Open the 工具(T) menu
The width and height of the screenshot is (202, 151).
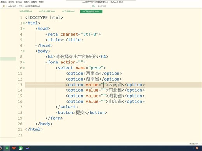click(x=34, y=2)
